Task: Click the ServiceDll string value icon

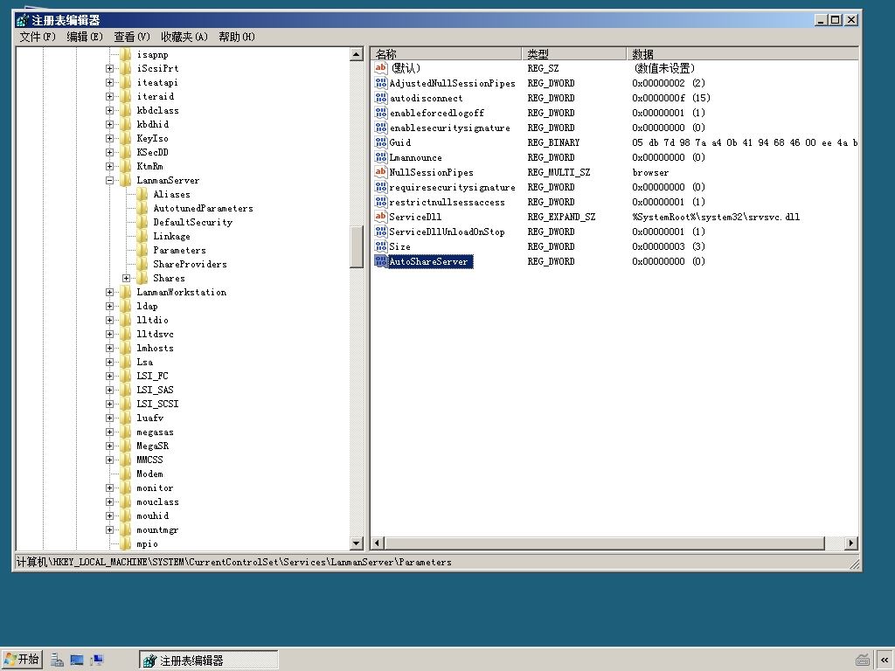Action: (381, 217)
